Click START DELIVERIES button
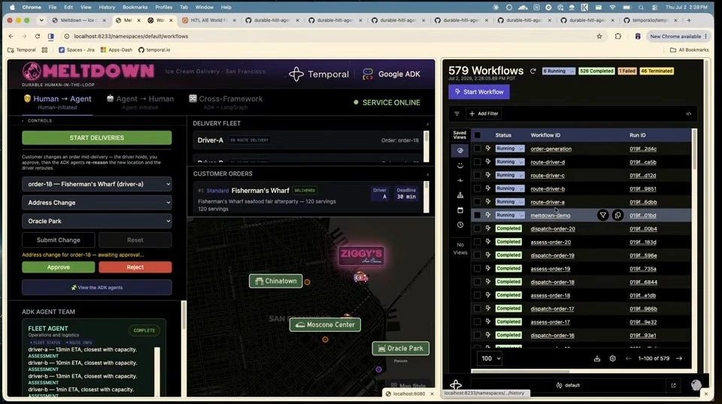This screenshot has width=722, height=404. tap(97, 138)
